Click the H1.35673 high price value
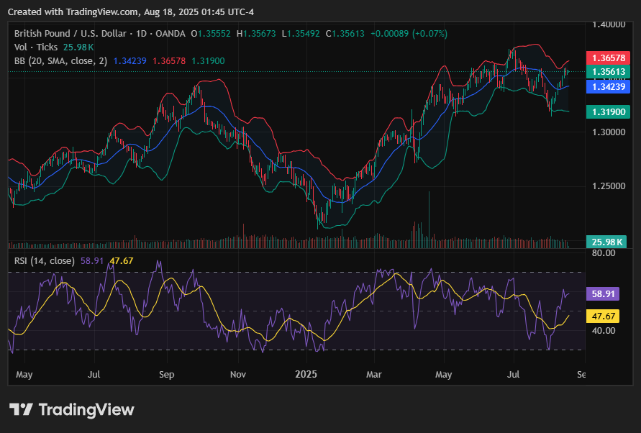Viewport: 641px width, 433px height. (256, 34)
